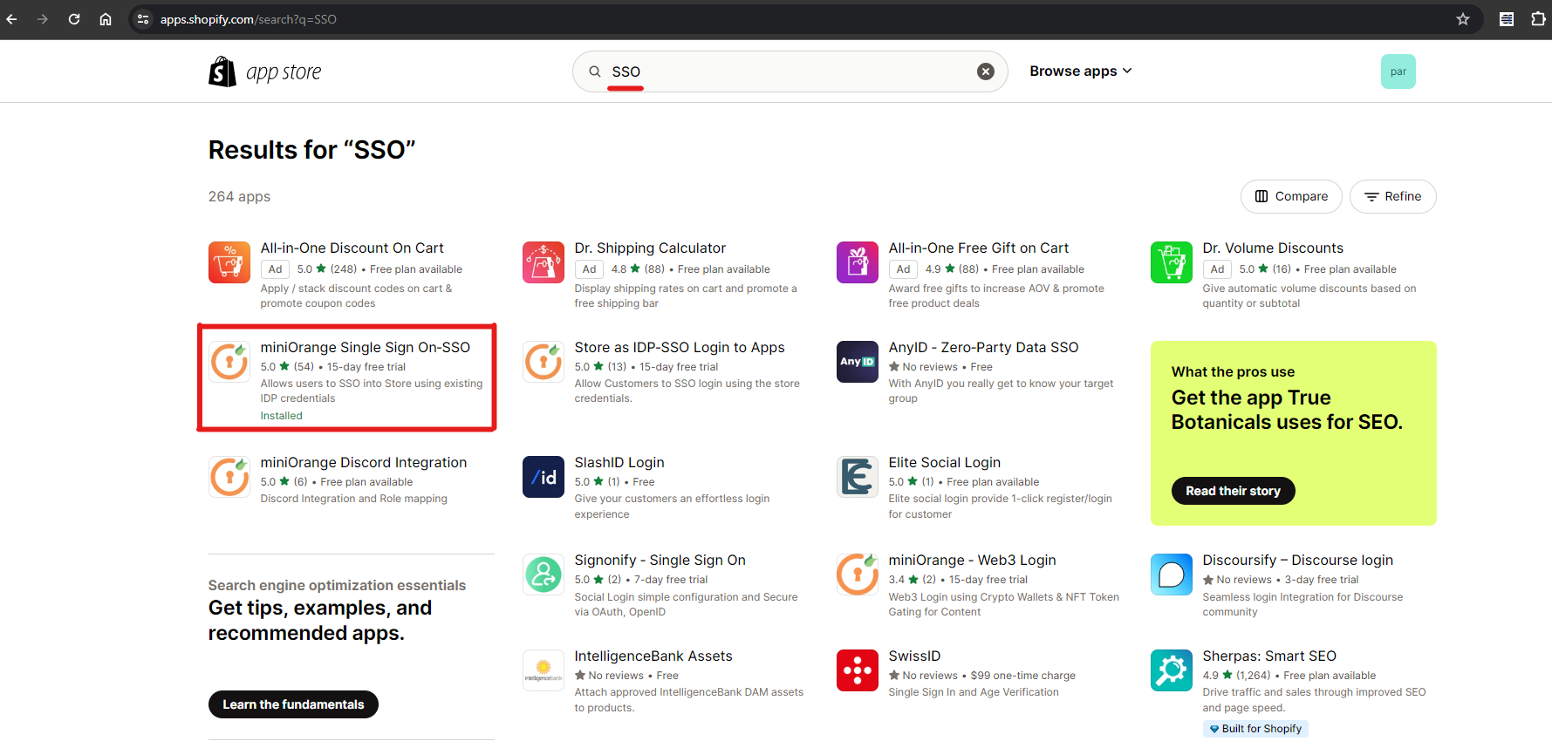The image size is (1552, 748).
Task: Click the browser address bar URL
Action: click(249, 19)
